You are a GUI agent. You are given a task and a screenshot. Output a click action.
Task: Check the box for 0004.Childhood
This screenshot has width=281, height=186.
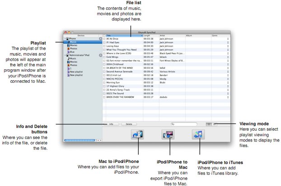coord(104,64)
